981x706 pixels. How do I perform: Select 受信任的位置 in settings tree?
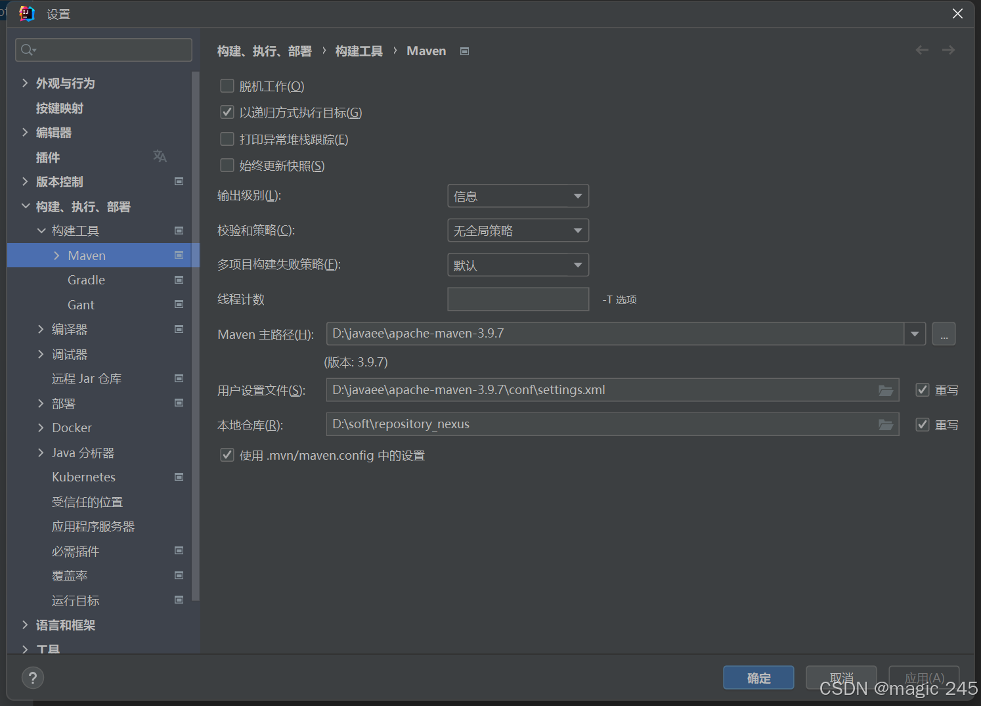coord(87,502)
